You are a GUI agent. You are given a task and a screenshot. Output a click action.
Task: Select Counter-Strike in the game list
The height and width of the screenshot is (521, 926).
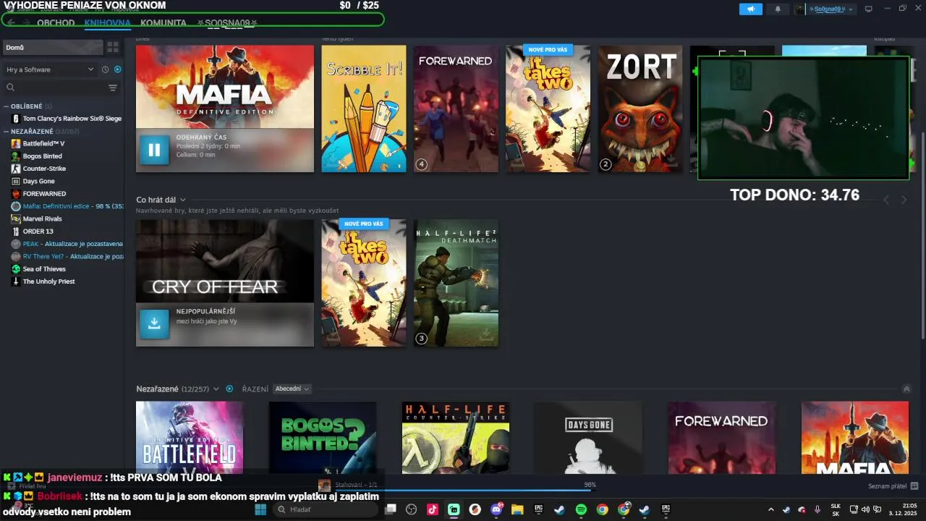tap(44, 169)
